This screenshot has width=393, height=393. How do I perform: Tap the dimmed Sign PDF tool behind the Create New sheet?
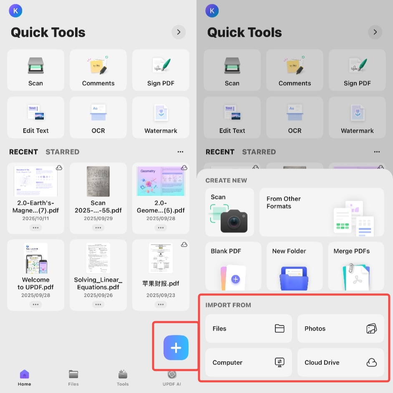pos(357,70)
